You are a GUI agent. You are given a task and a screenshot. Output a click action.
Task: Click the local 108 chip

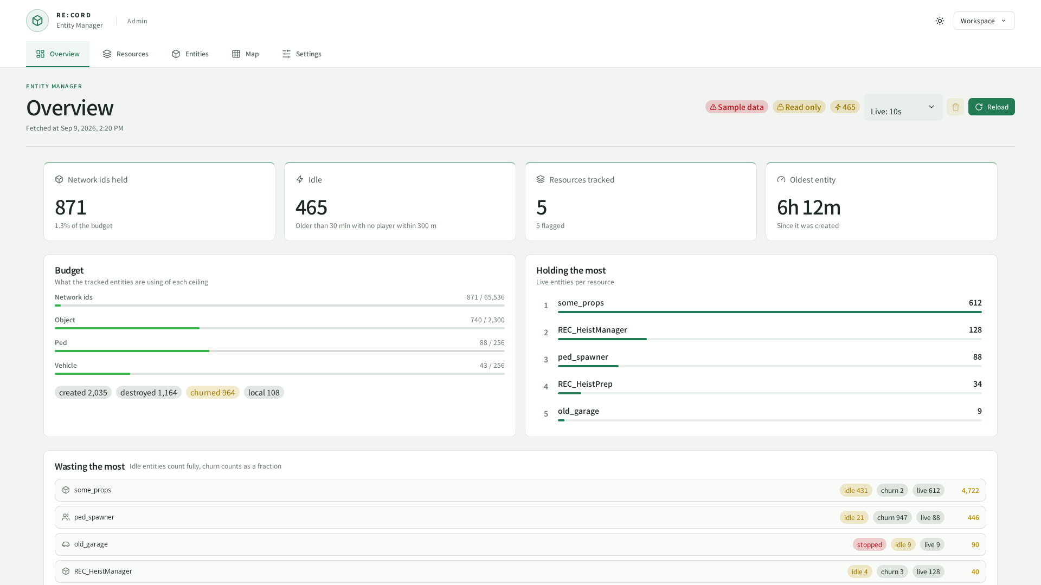[x=264, y=392]
